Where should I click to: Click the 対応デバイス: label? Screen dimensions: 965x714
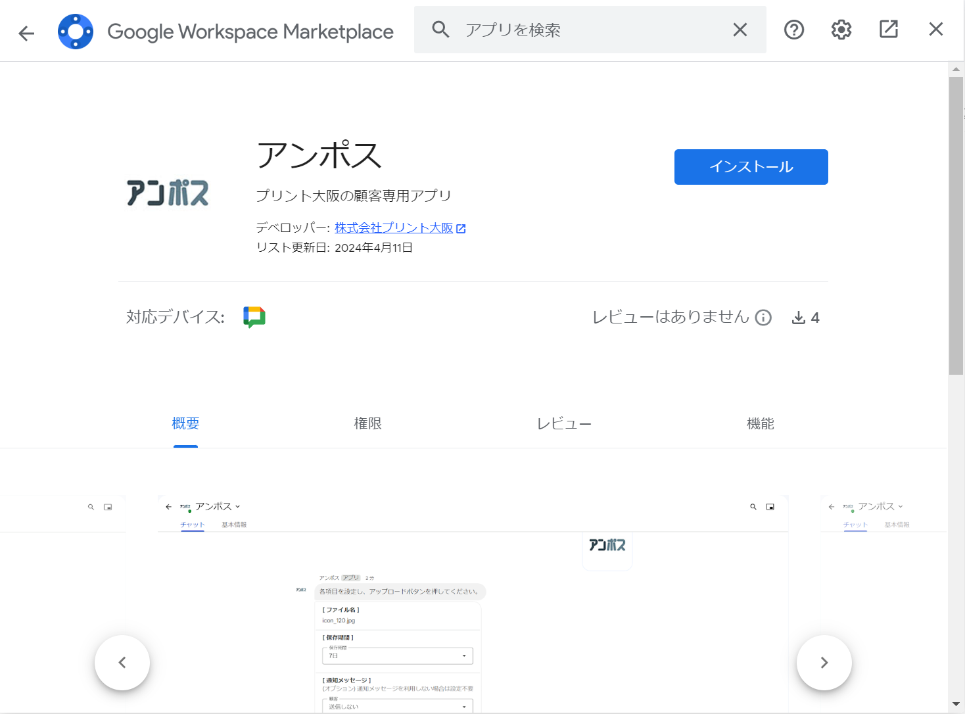coord(176,317)
